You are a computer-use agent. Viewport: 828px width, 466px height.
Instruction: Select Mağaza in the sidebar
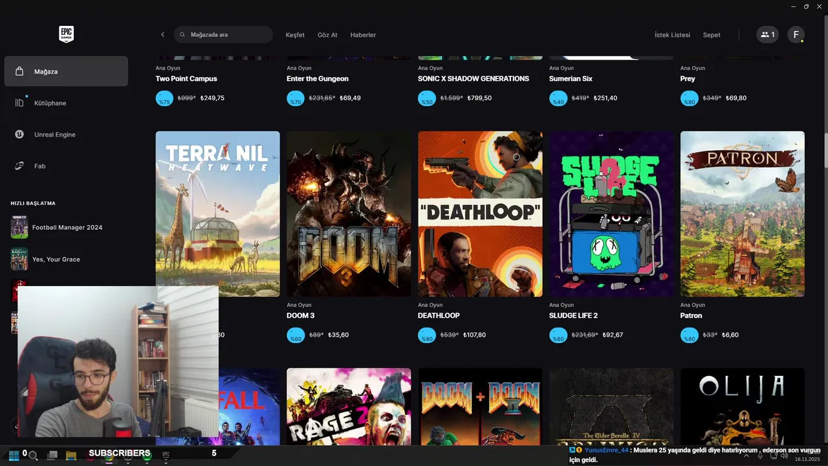66,71
